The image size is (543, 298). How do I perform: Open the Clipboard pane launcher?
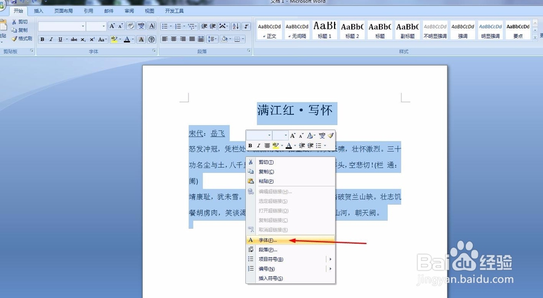[32, 51]
